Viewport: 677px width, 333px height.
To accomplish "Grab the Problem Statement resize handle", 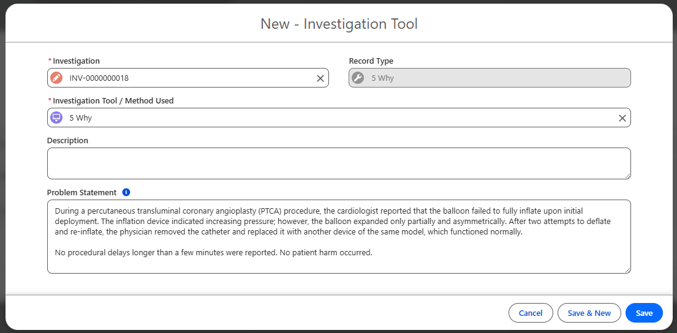I will 627,269.
